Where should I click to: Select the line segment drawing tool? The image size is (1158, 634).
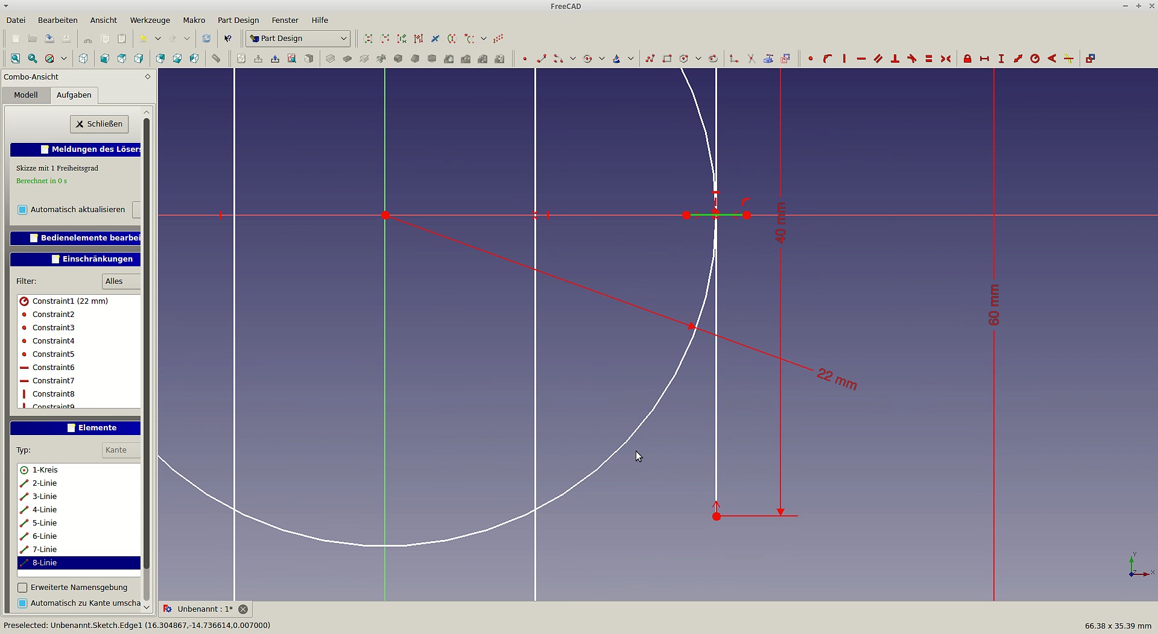point(541,58)
